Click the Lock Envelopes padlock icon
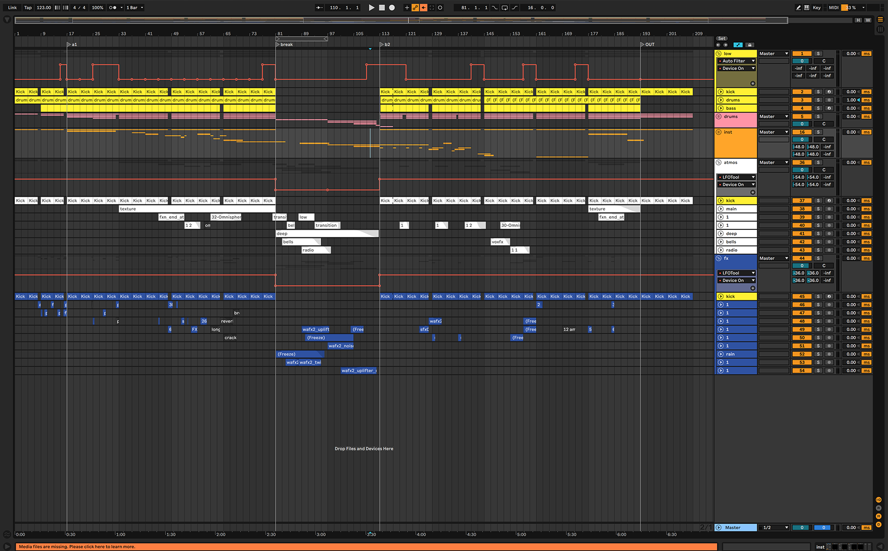Image resolution: width=888 pixels, height=551 pixels. pos(749,45)
